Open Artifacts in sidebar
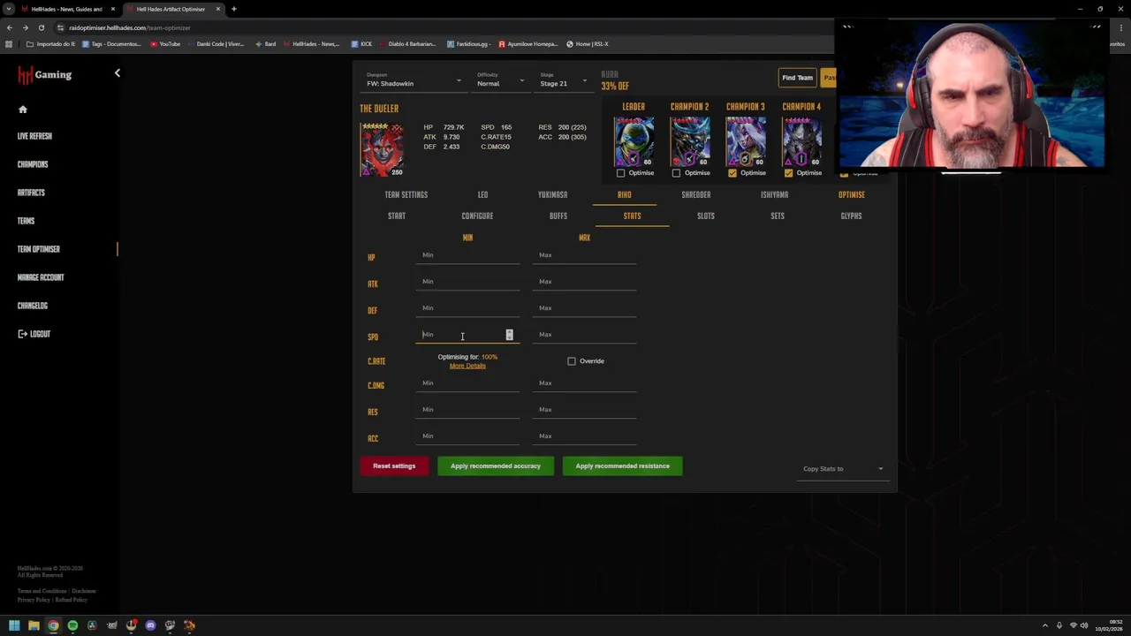 (31, 193)
